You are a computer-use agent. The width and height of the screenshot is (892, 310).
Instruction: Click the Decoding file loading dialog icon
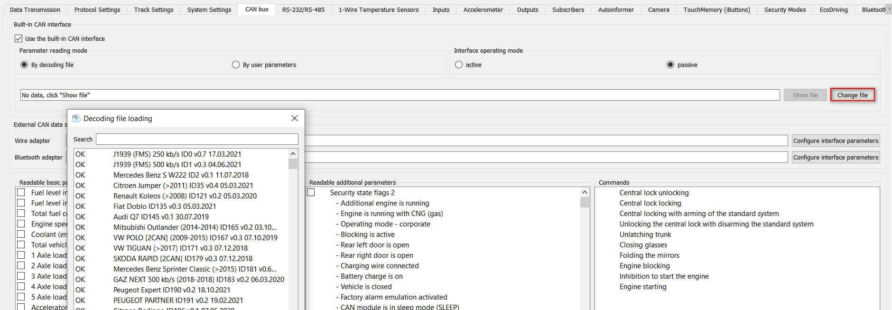[76, 118]
